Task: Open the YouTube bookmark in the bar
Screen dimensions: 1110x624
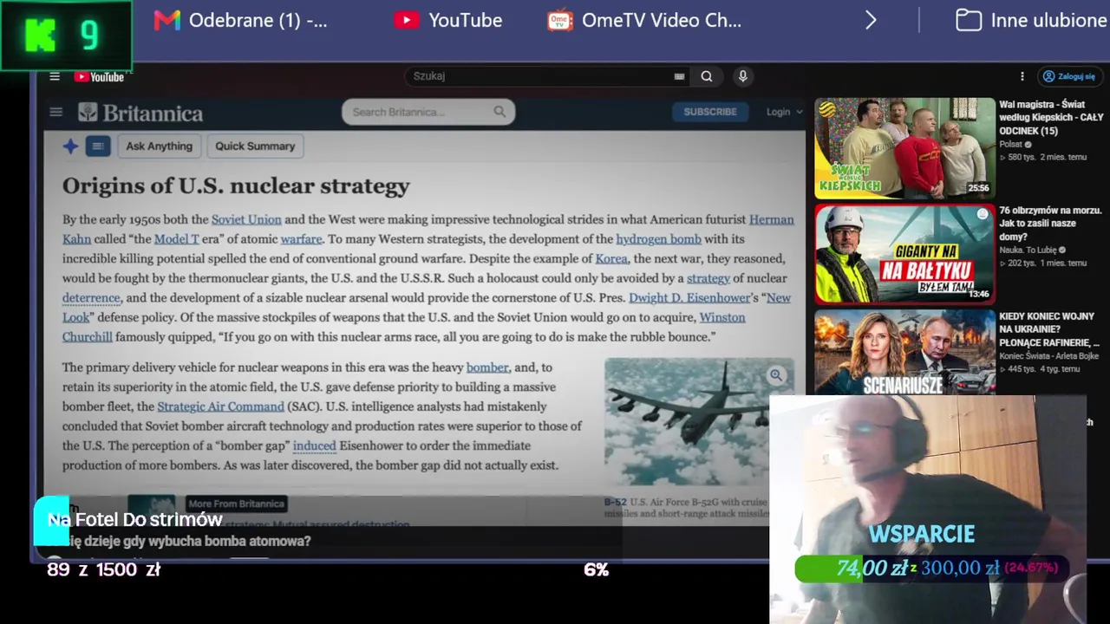Action: 447,20
